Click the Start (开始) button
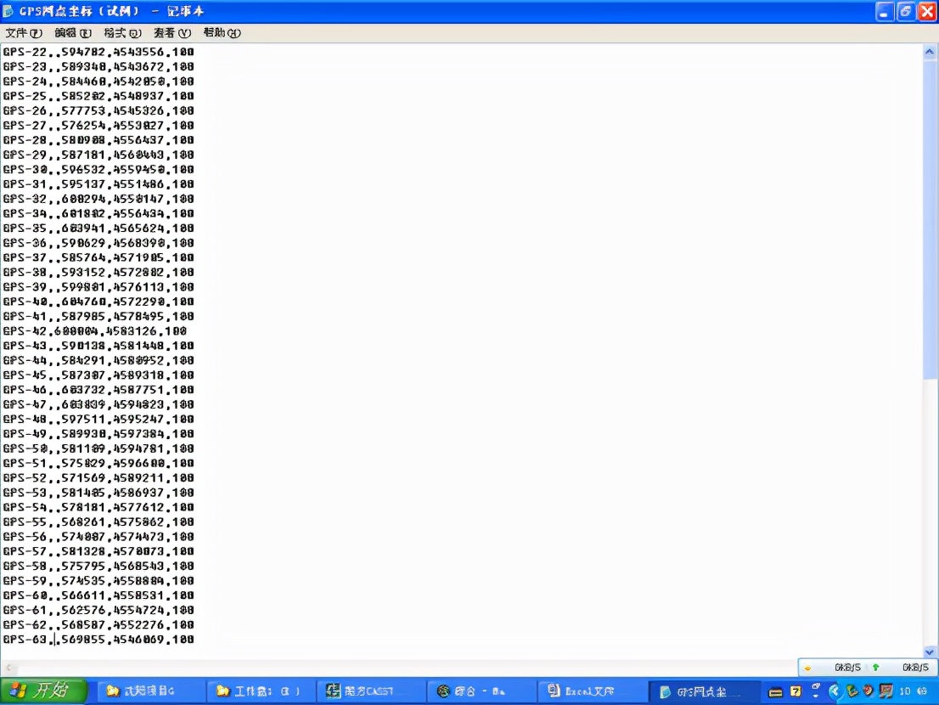 (x=43, y=691)
